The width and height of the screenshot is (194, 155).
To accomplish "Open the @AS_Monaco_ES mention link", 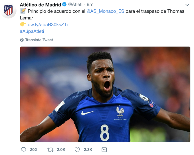I will (x=105, y=11).
